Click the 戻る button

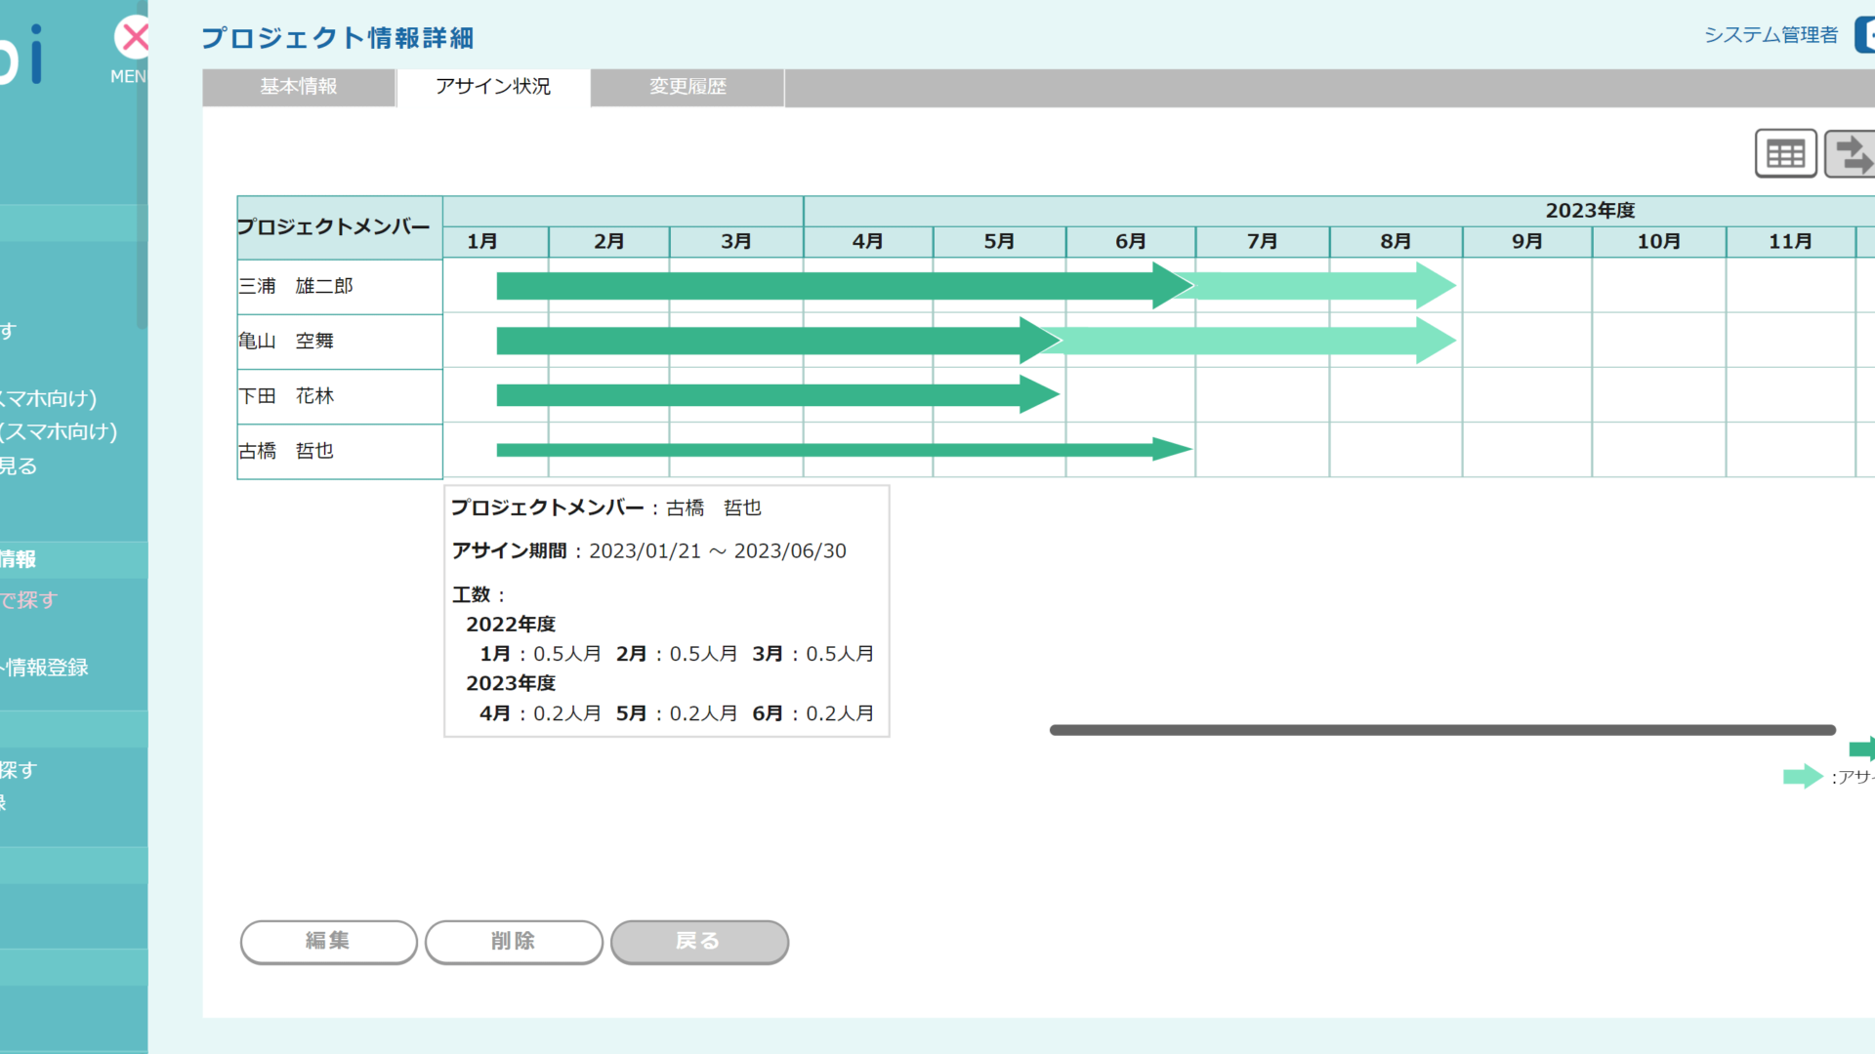[x=699, y=942]
